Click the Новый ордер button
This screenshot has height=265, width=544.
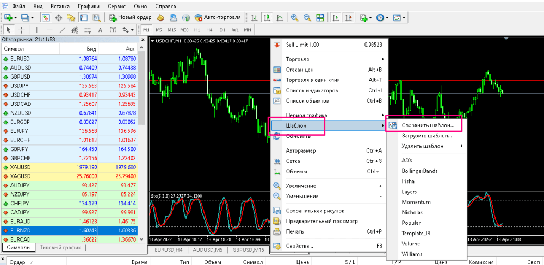(131, 17)
